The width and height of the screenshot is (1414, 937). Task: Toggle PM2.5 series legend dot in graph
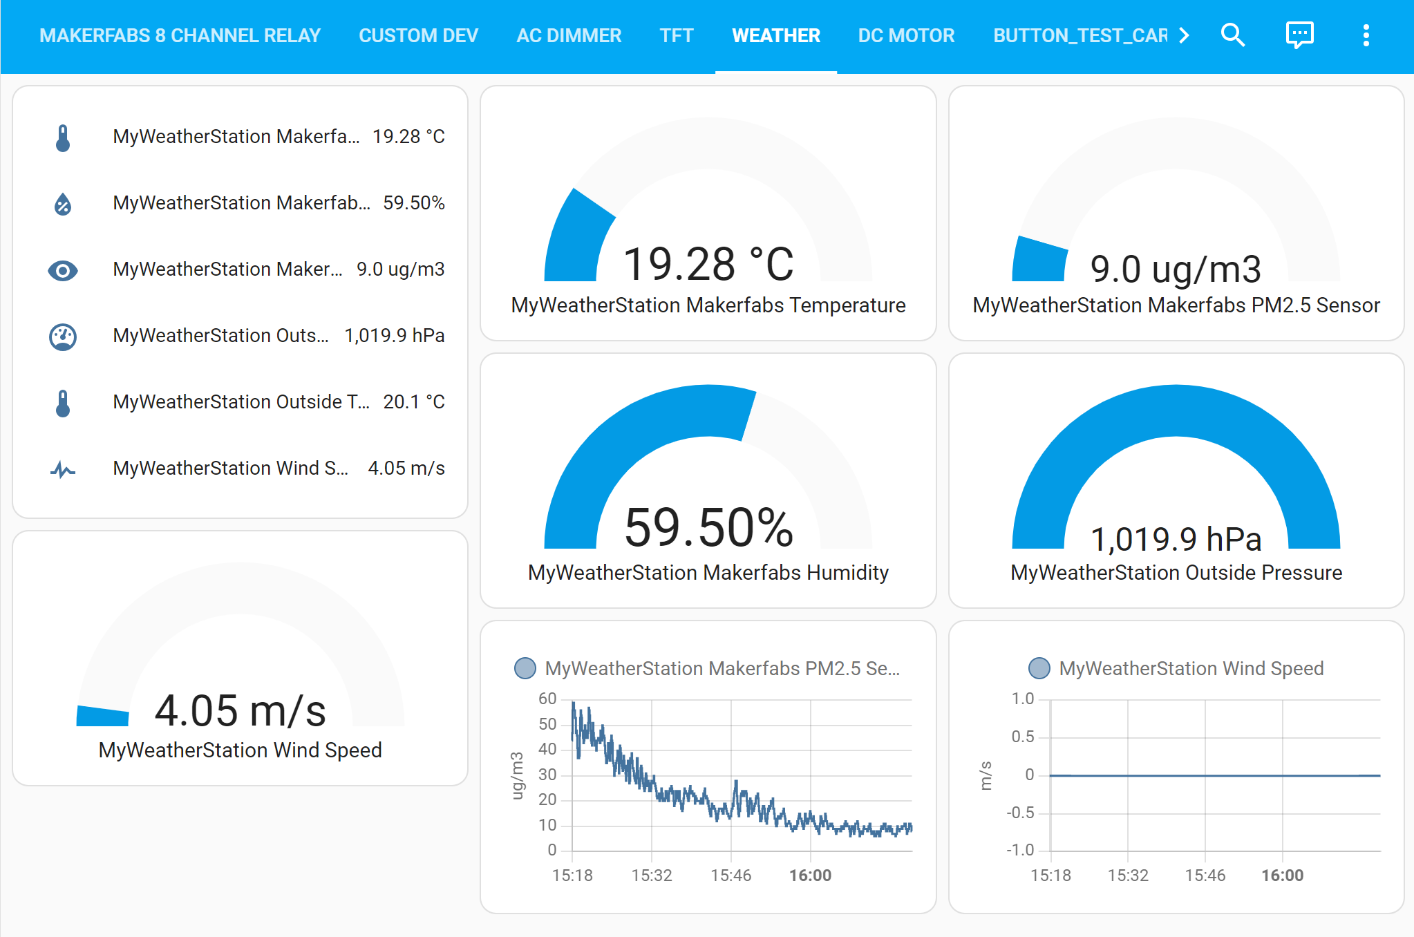(x=525, y=668)
